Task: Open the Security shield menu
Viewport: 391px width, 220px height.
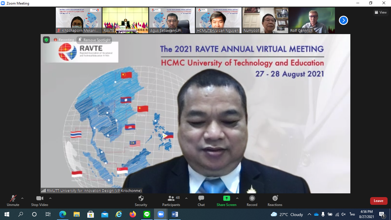Action: 141,201
